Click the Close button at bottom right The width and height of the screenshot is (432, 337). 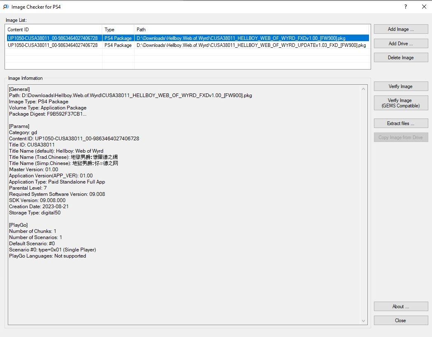[401, 321]
